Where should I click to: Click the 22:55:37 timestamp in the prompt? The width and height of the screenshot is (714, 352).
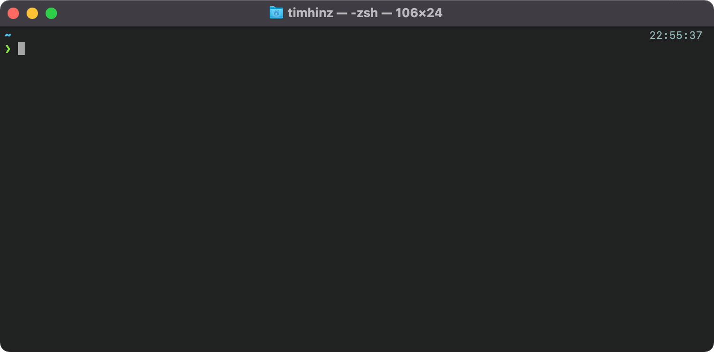tap(676, 36)
